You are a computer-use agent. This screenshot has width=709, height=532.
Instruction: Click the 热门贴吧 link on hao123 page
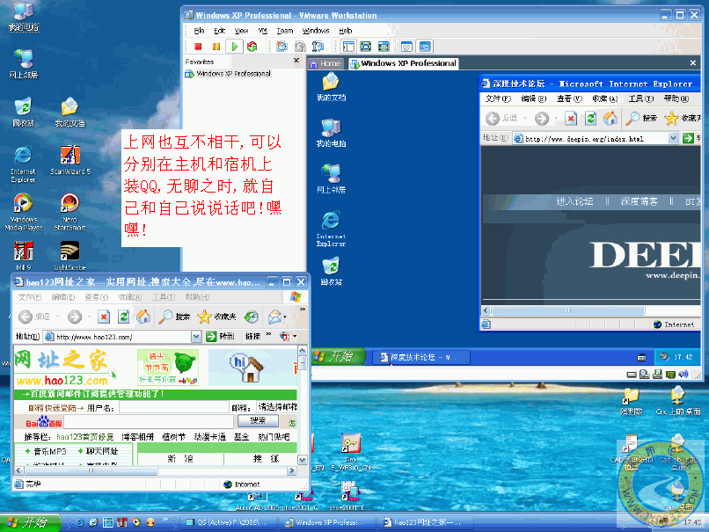click(274, 437)
